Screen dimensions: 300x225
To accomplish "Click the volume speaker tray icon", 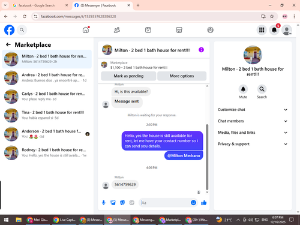I will click(251, 220).
